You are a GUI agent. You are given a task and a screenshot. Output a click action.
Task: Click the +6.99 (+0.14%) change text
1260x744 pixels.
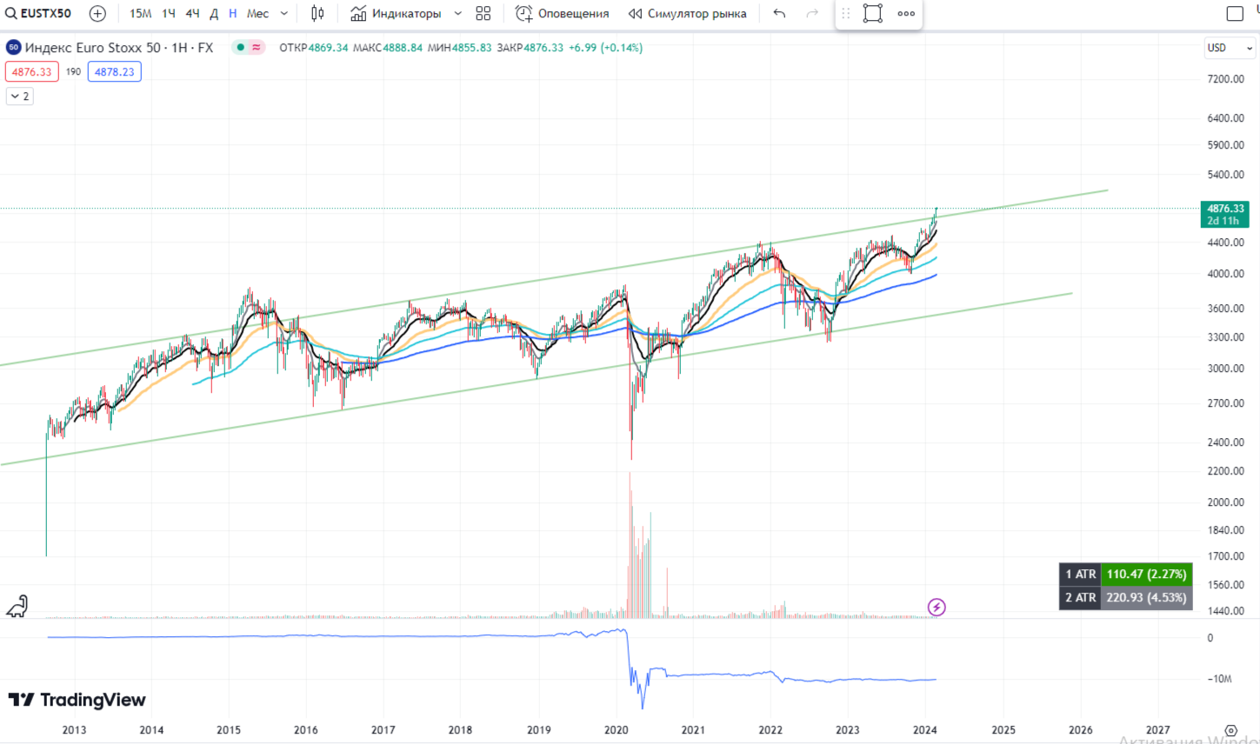pyautogui.click(x=606, y=48)
